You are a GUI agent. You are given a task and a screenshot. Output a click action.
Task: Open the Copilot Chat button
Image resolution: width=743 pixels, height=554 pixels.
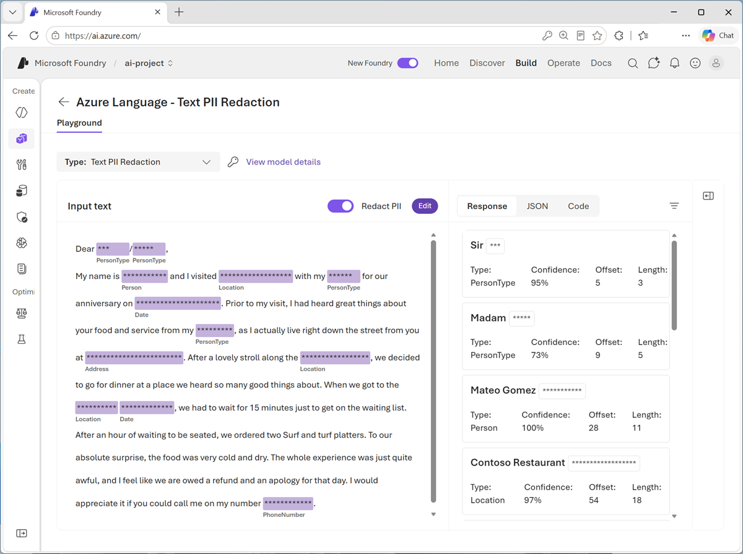(x=718, y=36)
